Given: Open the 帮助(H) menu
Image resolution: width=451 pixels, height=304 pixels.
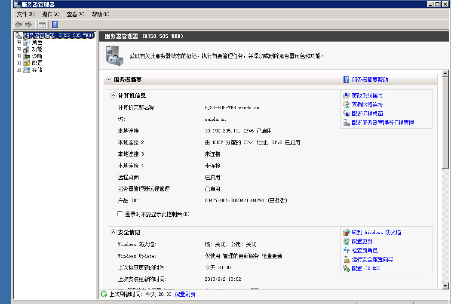Looking at the screenshot, I should tap(100, 14).
